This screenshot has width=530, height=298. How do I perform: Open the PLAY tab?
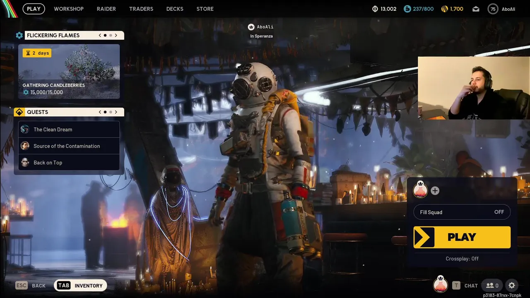click(34, 9)
